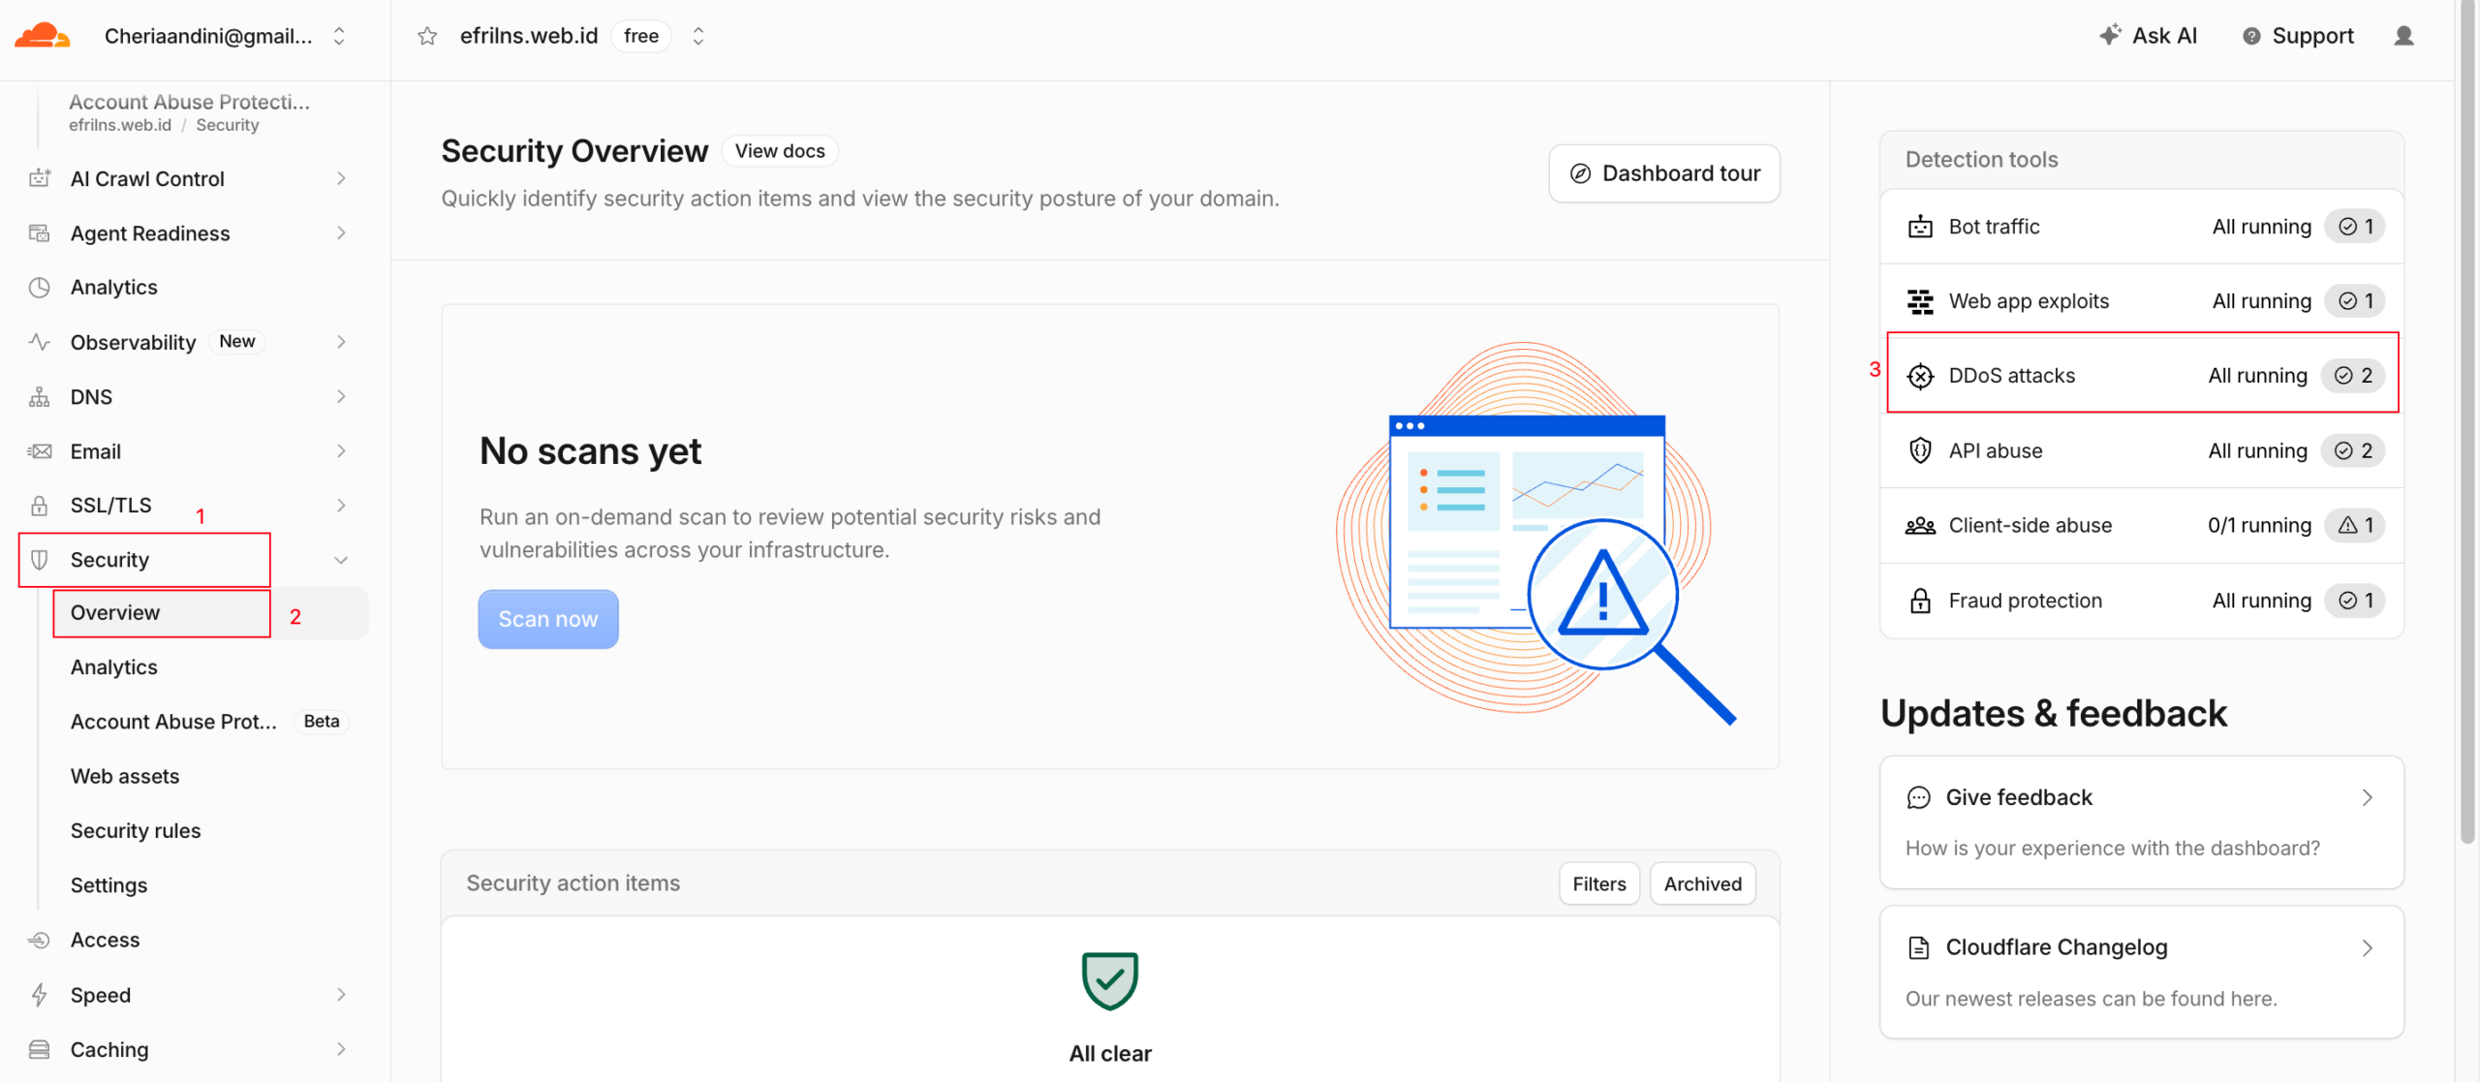Expand the Caching section chevron
Viewport: 2480px width, 1082px height.
click(x=341, y=1049)
